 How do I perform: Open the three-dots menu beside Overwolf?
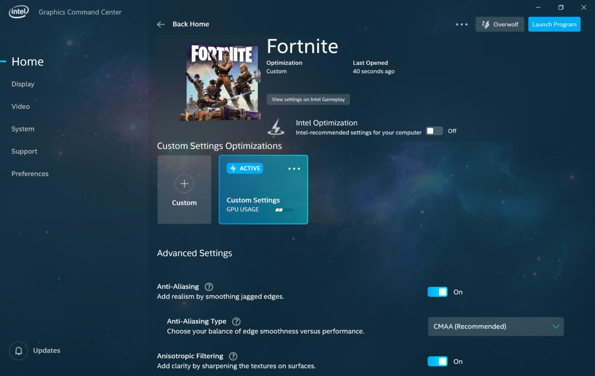462,24
